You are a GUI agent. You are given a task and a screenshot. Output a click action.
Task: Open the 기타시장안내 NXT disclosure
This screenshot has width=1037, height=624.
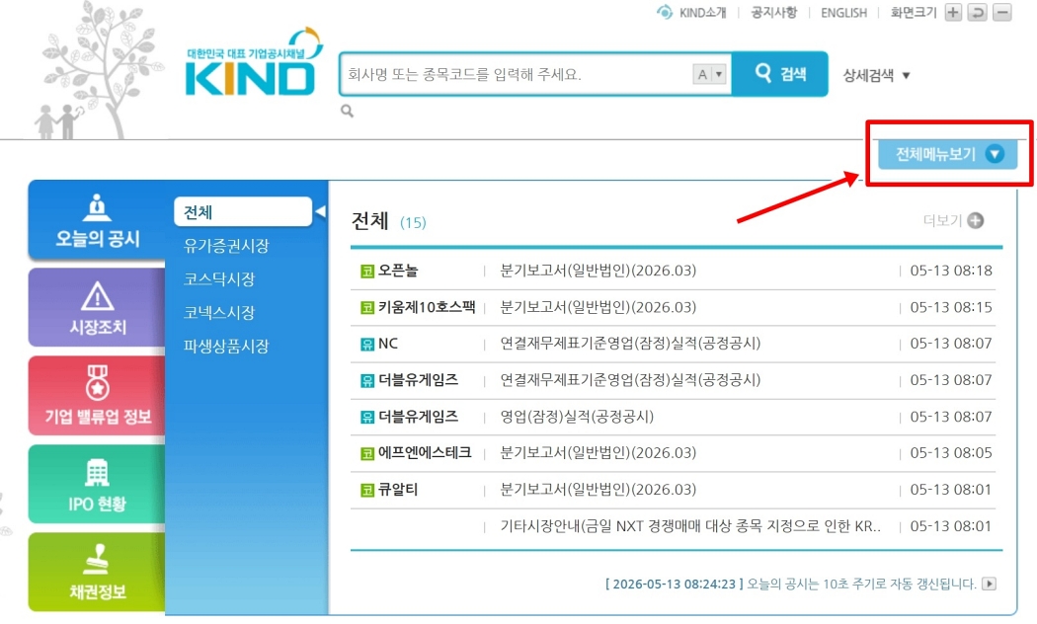pyautogui.click(x=690, y=526)
